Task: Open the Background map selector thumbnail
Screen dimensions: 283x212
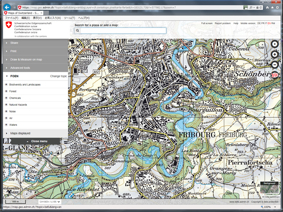Action: tap(269, 188)
